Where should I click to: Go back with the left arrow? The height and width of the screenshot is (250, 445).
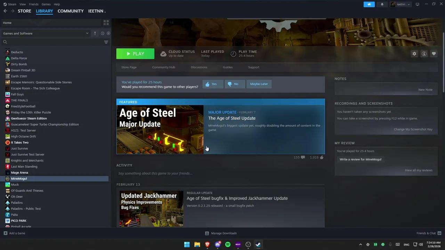click(x=5, y=11)
